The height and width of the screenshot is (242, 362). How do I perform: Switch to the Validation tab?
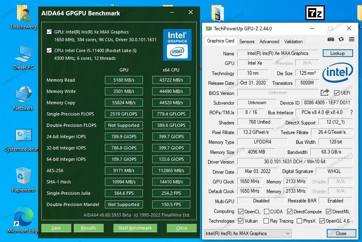pyautogui.click(x=293, y=42)
